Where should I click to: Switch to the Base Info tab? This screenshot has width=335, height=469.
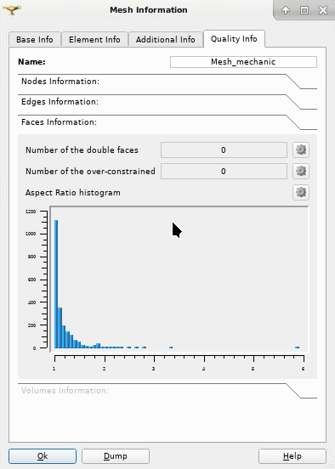35,39
